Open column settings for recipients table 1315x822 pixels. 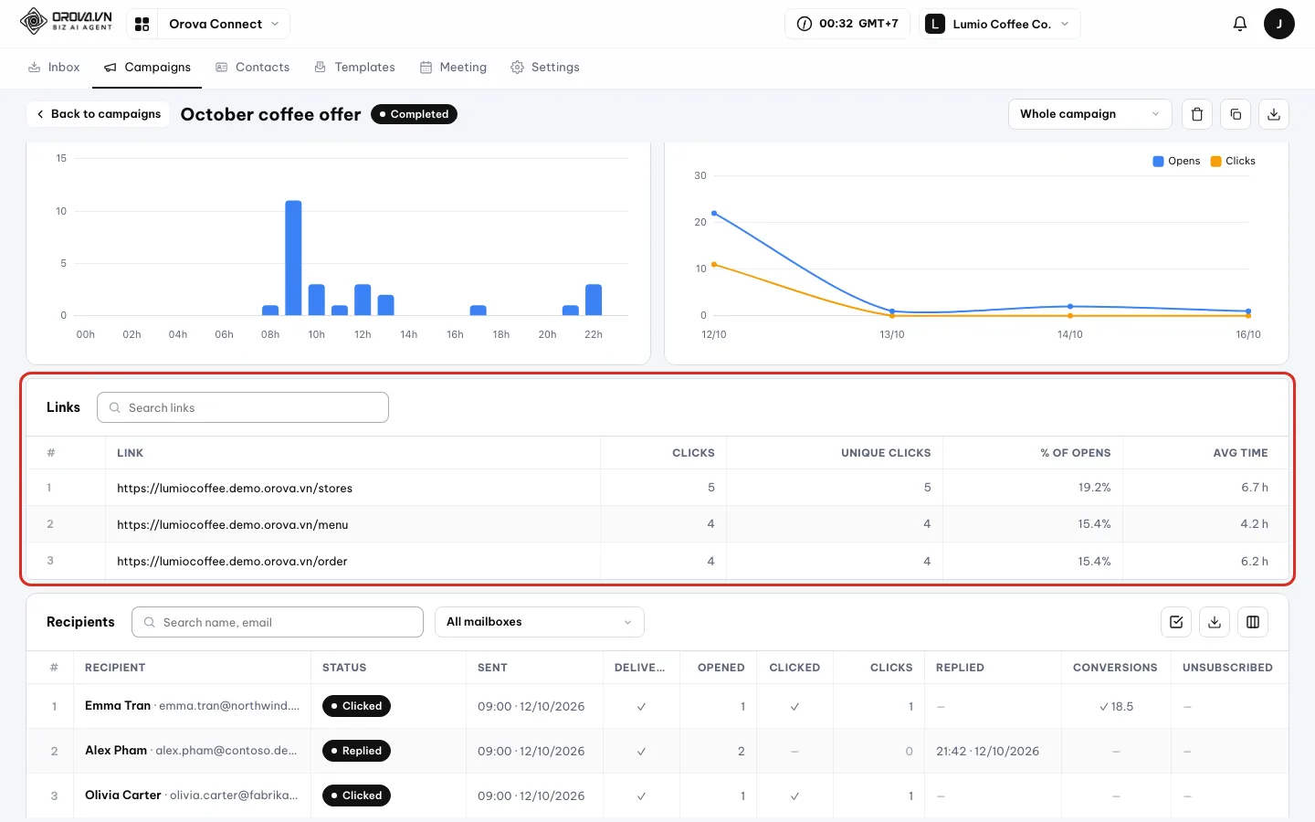tap(1253, 622)
